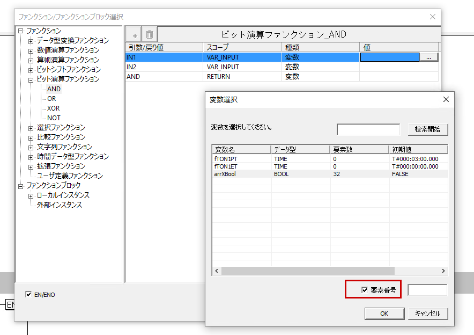The image size is (474, 335).
Task: Click the right arrow of horizontal scrollbar
Action: pos(443,271)
